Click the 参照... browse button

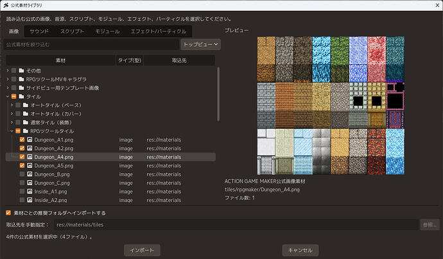point(430,224)
